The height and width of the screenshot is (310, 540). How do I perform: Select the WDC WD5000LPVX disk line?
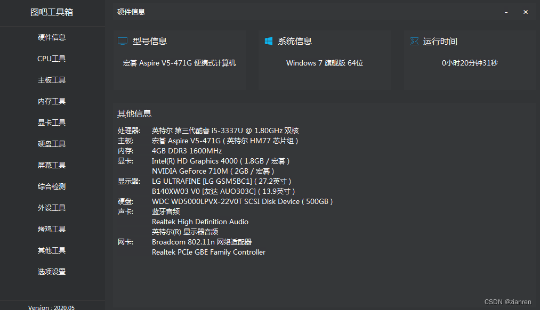pos(242,202)
